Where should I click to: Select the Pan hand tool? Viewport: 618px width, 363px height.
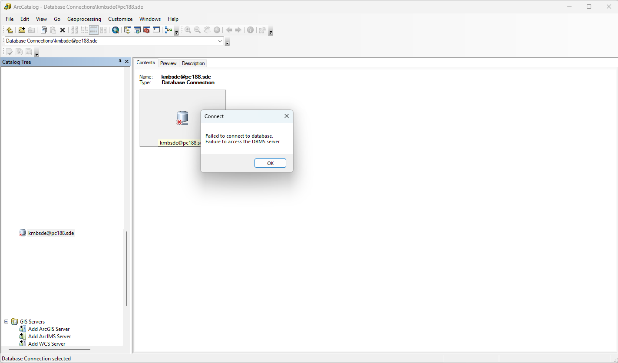pos(207,30)
